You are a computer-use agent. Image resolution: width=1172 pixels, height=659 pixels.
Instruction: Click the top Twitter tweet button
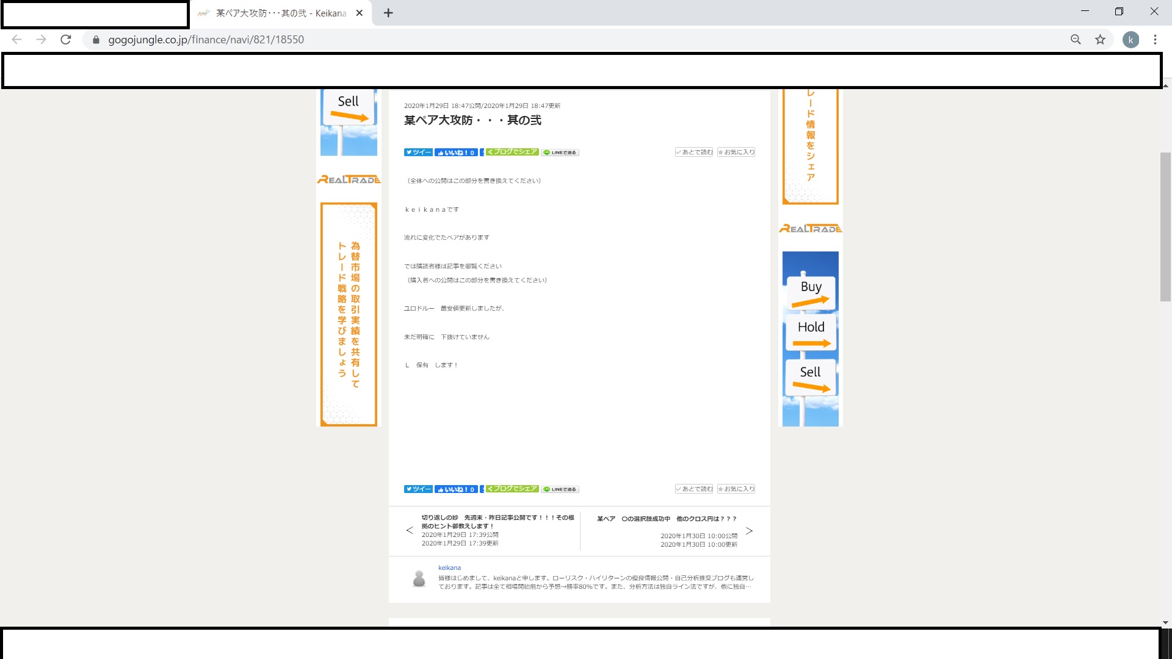(418, 153)
